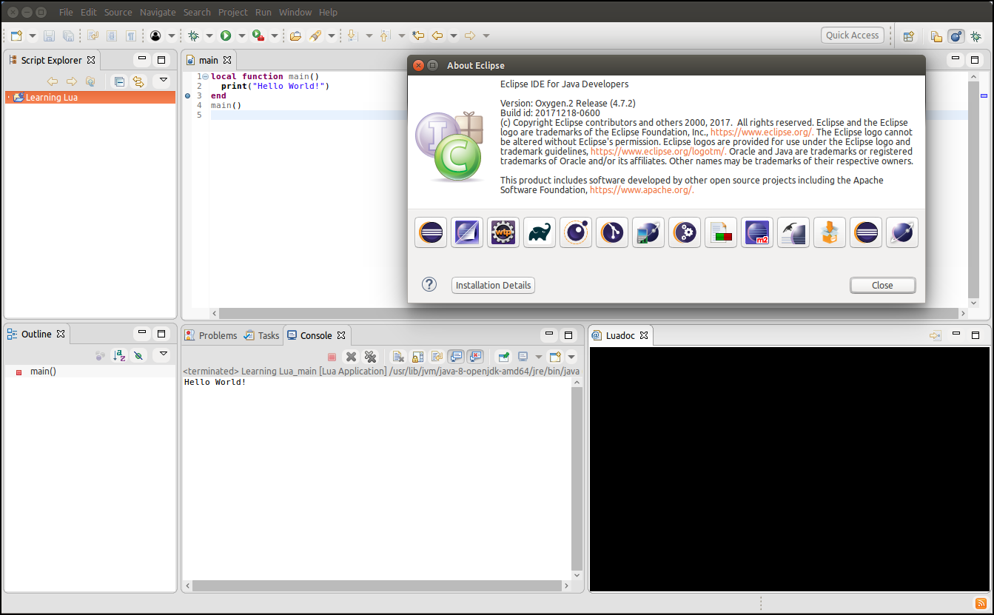This screenshot has height=615, width=994.
Task: Open the Project menu
Action: pos(233,13)
